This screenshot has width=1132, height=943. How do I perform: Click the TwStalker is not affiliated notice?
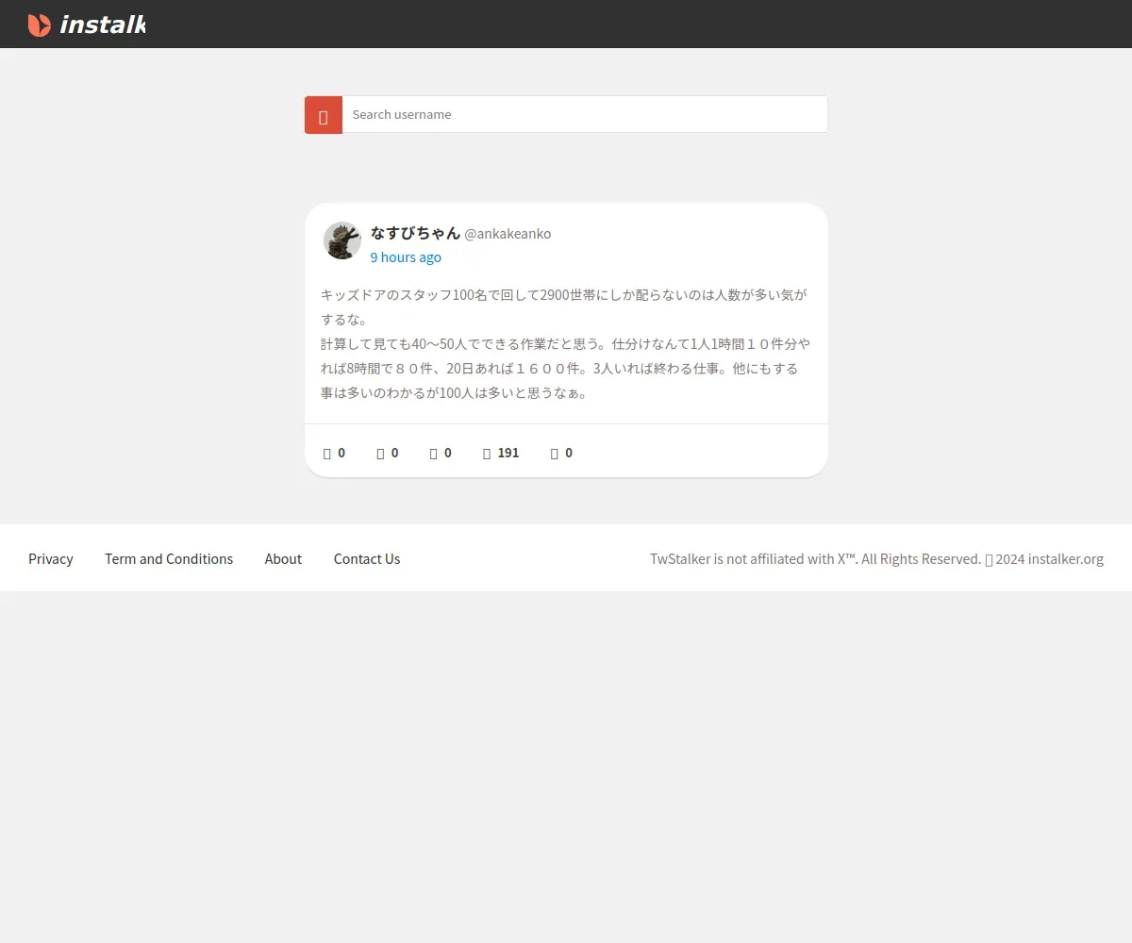point(815,559)
